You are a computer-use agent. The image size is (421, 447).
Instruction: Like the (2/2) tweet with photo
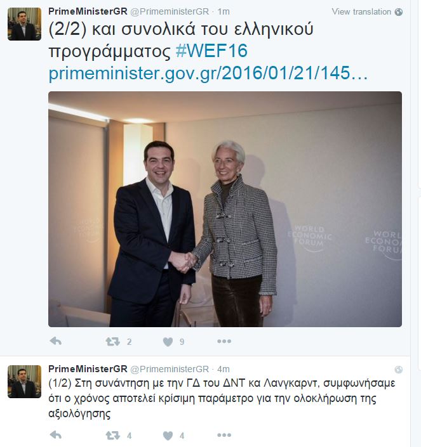(168, 342)
